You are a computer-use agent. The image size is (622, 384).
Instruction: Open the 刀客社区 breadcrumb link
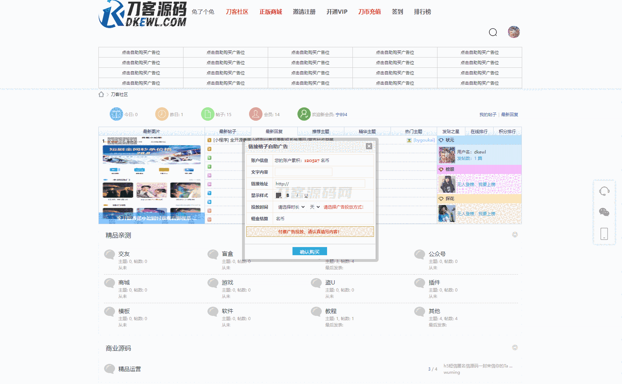click(x=119, y=94)
